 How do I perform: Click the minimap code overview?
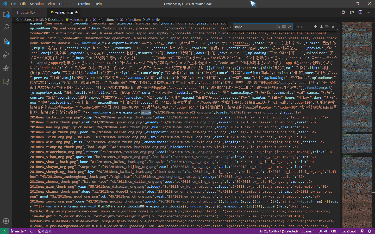pyautogui.click(x=357, y=104)
